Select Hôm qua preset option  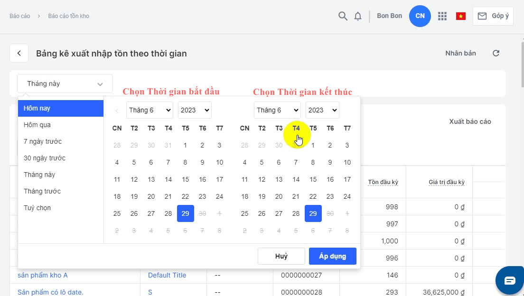click(x=37, y=125)
